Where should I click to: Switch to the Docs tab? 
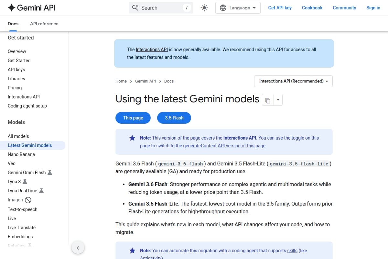(x=13, y=24)
